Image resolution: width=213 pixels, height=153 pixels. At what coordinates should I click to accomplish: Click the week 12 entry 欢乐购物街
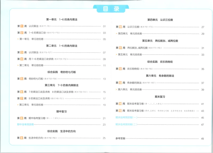(x=133, y=69)
